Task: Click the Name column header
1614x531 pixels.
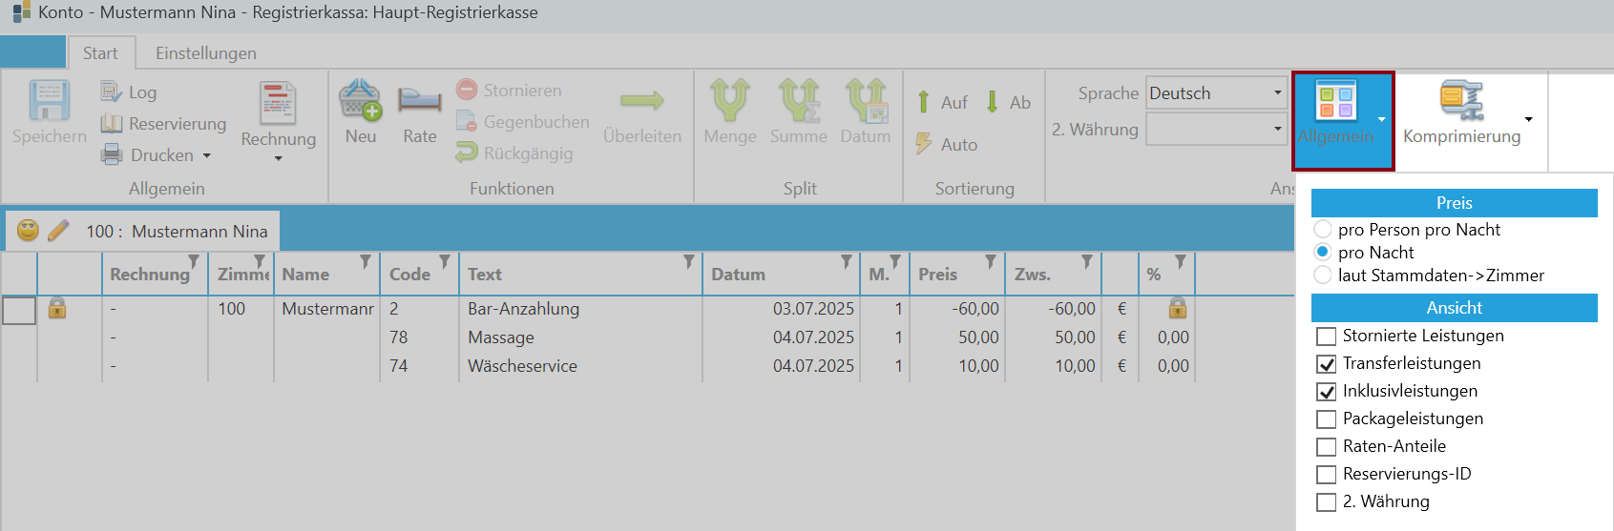Action: point(326,274)
